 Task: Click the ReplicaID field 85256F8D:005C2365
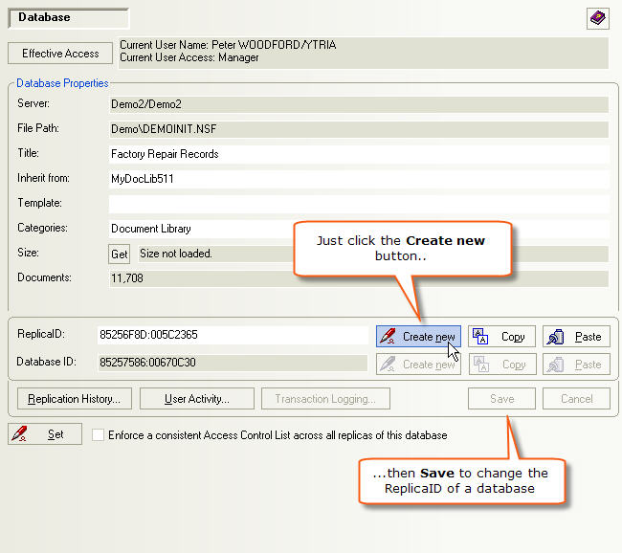coord(233,335)
